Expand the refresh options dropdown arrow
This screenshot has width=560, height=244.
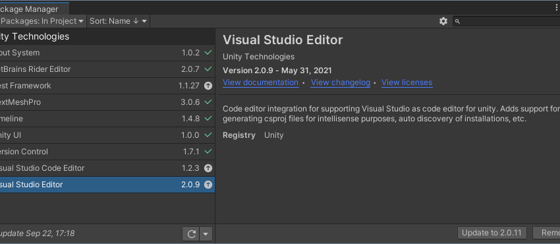click(206, 234)
